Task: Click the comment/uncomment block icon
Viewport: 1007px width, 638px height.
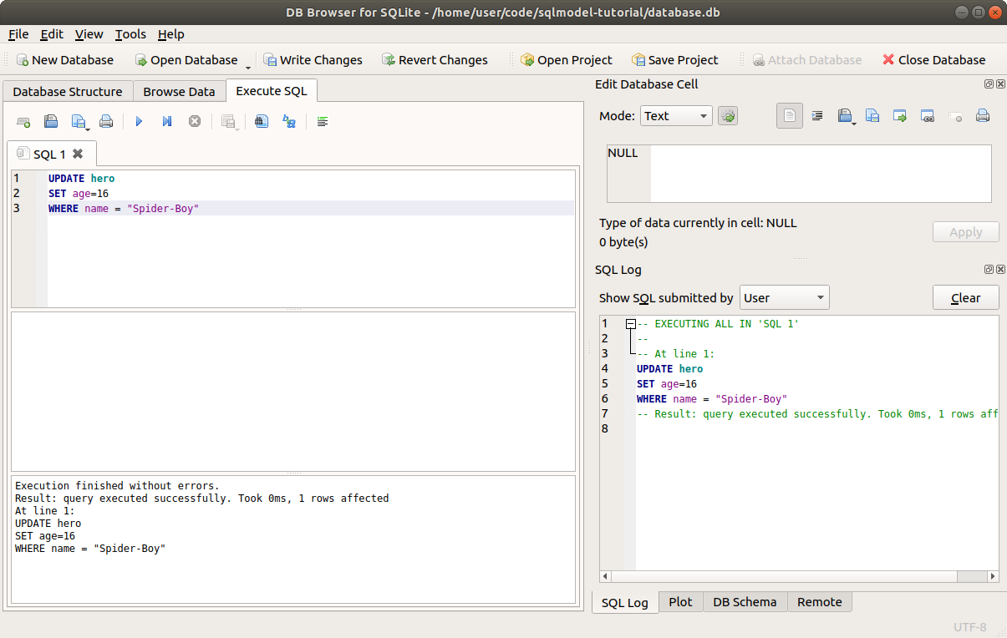Action: click(323, 122)
